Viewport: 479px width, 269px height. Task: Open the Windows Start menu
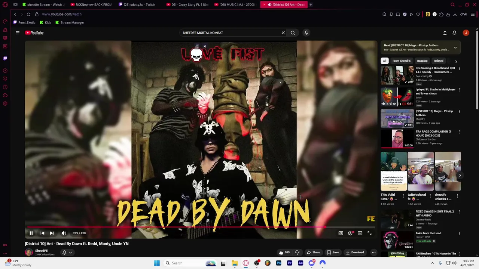[x=157, y=263]
